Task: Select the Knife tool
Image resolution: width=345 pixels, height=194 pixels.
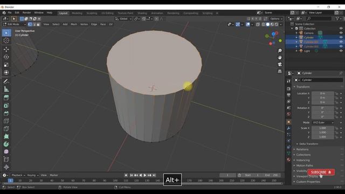Action: point(6,129)
